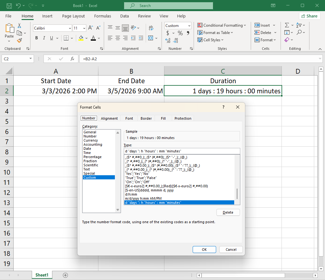The height and width of the screenshot is (280, 325).
Task: Click the Increase Decimal icon
Action: (x=168, y=40)
